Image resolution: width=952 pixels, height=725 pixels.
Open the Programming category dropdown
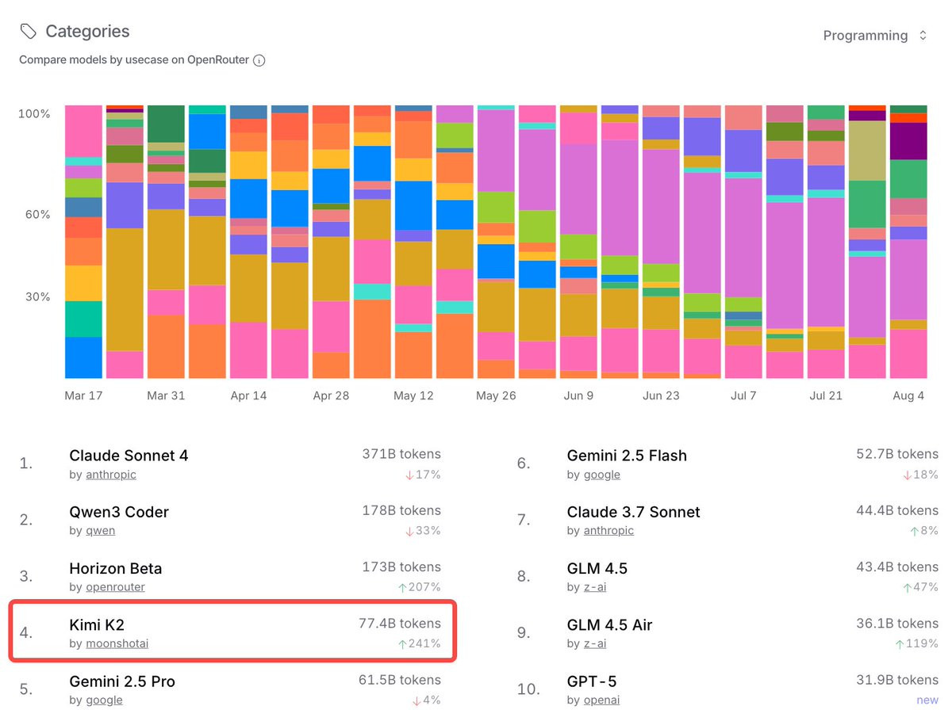pos(875,36)
